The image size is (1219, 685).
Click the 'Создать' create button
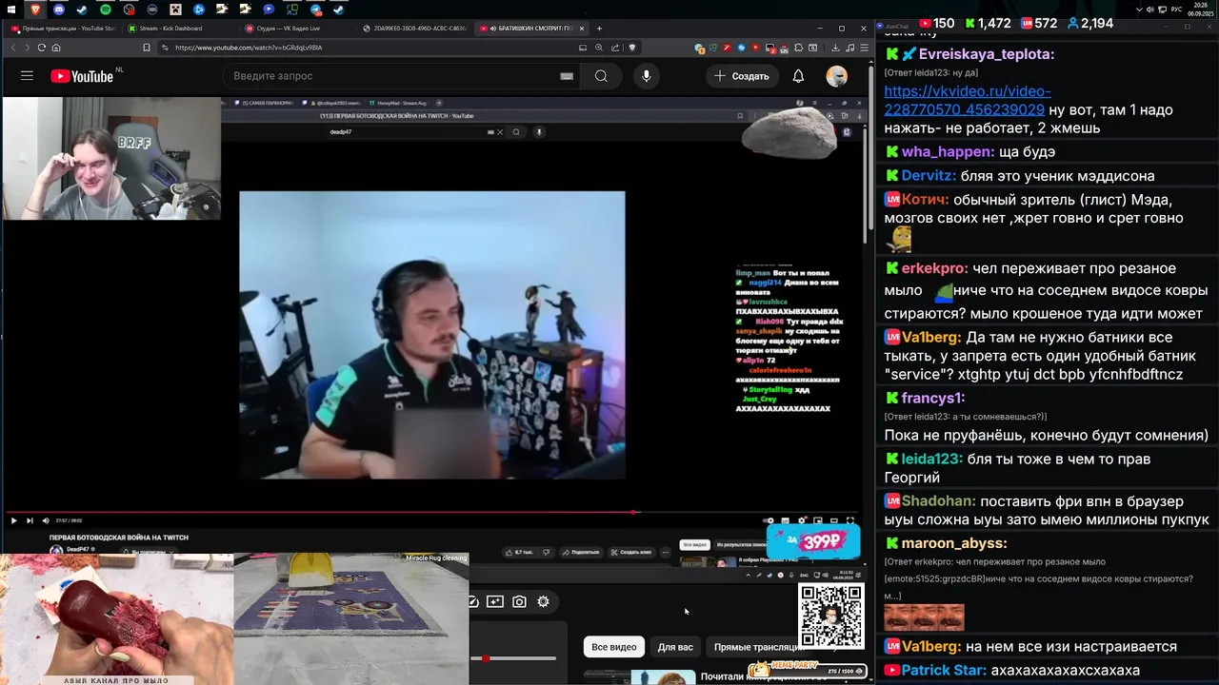pos(741,76)
